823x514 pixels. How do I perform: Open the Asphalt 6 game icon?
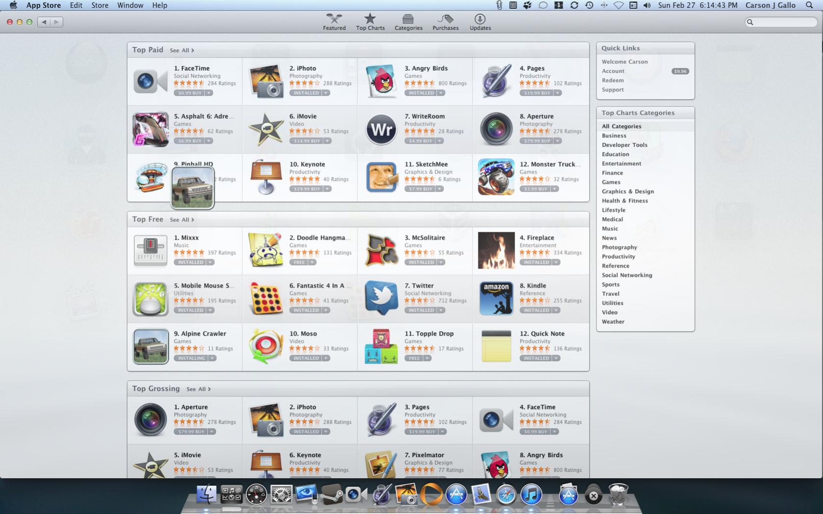pos(150,129)
